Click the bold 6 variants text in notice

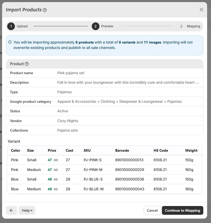[x=127, y=42]
